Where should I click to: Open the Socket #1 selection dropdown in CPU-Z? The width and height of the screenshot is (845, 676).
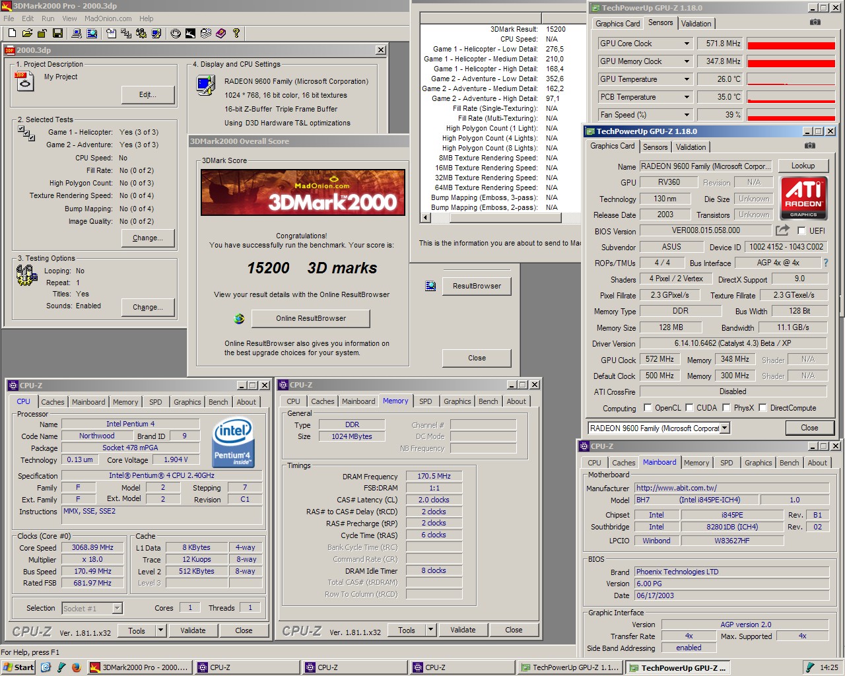tap(117, 609)
